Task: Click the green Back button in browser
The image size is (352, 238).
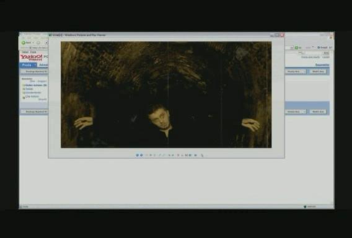Action: (26, 42)
